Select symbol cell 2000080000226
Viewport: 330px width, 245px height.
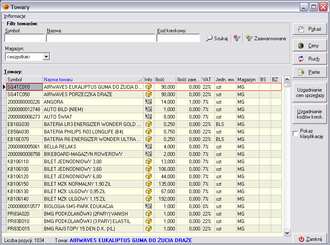click(24, 102)
